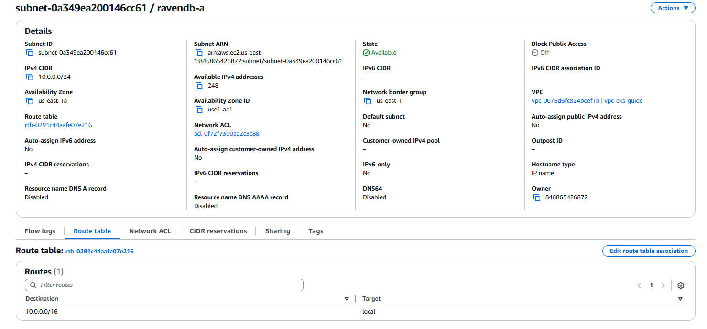Click the page title subnet-0a349ea200146cc61 / ravendb-a
Viewport: 707px width, 329px height.
click(110, 8)
